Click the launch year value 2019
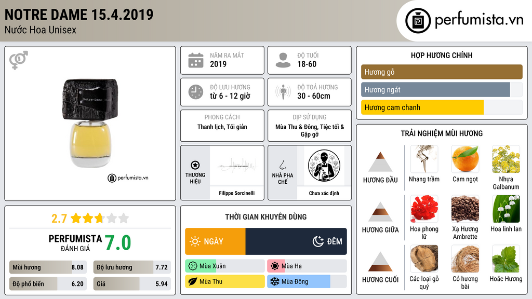 tap(218, 64)
